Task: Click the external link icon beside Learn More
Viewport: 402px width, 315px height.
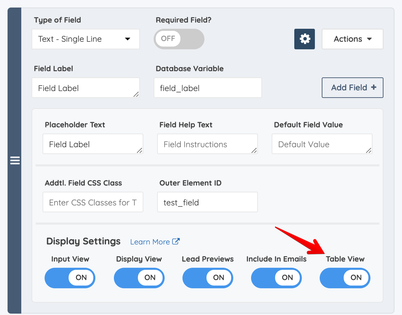Action: tap(176, 241)
